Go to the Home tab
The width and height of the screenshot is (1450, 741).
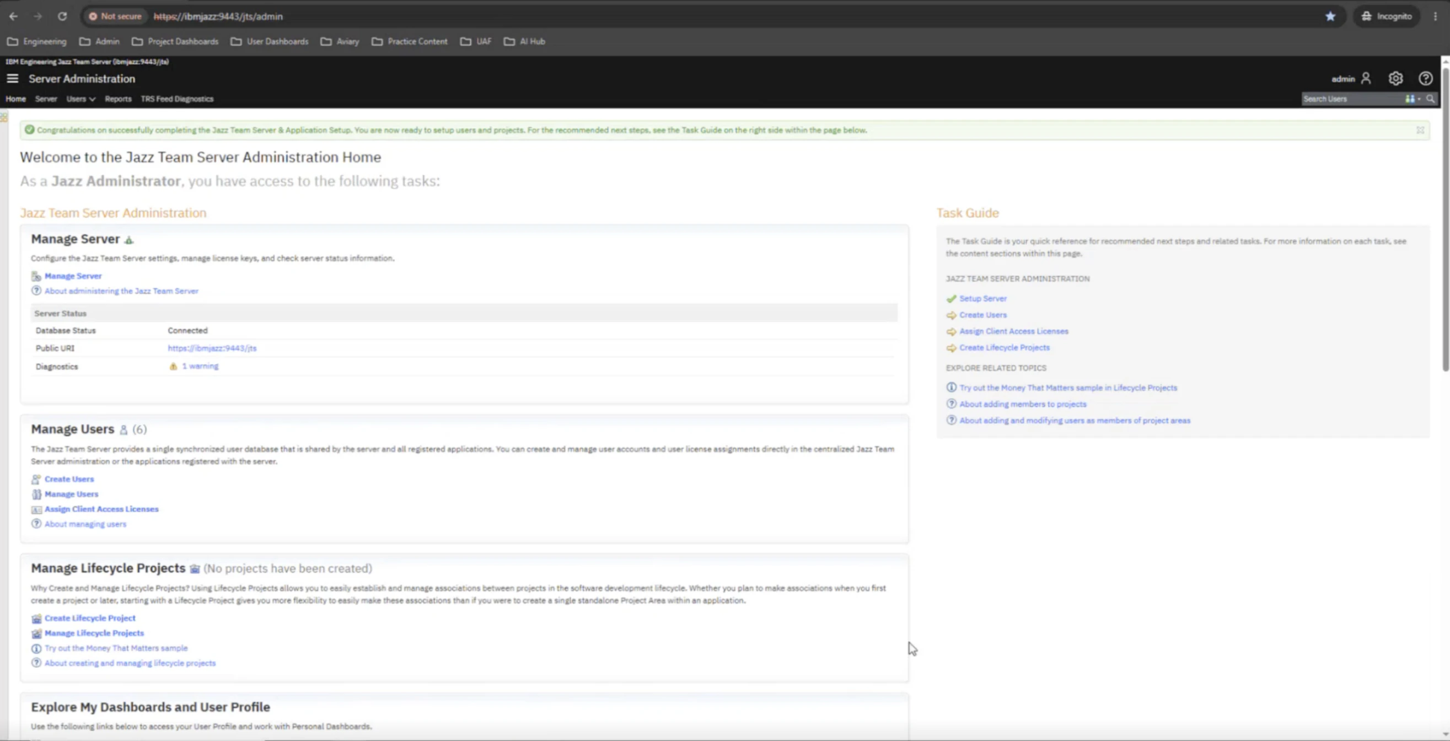coord(16,99)
